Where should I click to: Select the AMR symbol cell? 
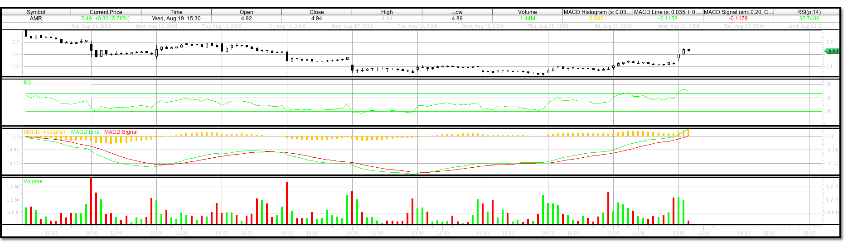point(36,19)
